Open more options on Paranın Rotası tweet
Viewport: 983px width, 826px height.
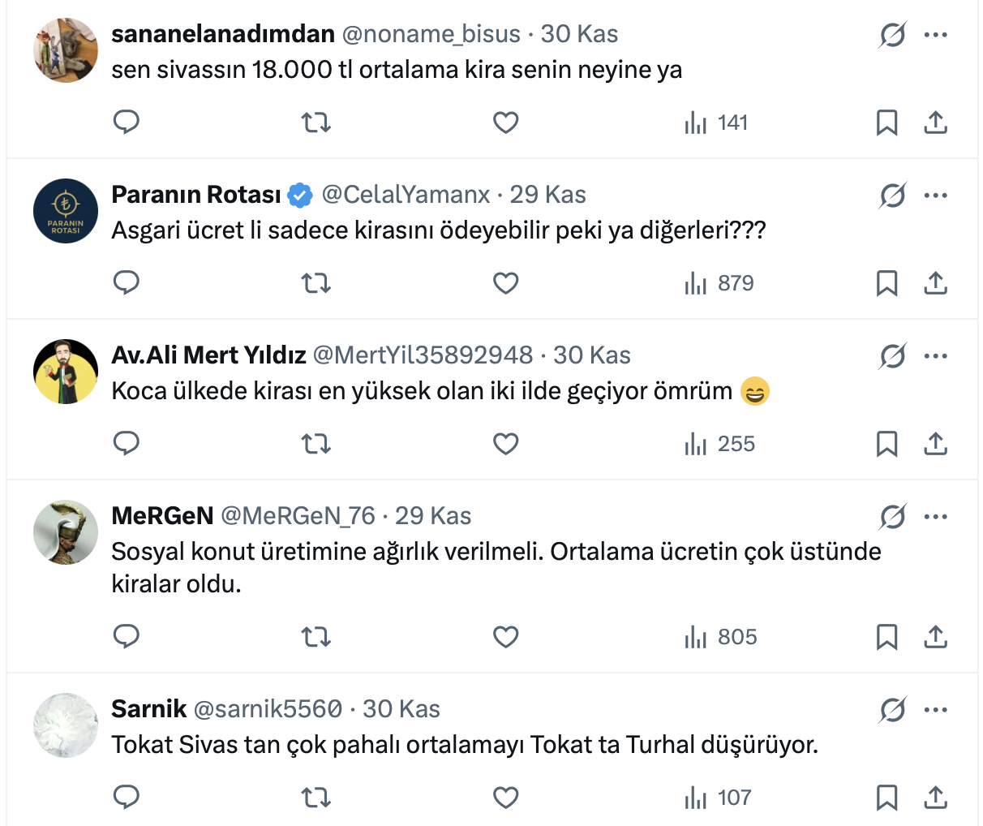click(935, 196)
